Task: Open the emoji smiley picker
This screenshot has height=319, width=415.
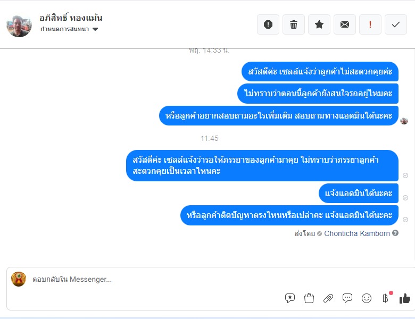Action: pyautogui.click(x=367, y=298)
